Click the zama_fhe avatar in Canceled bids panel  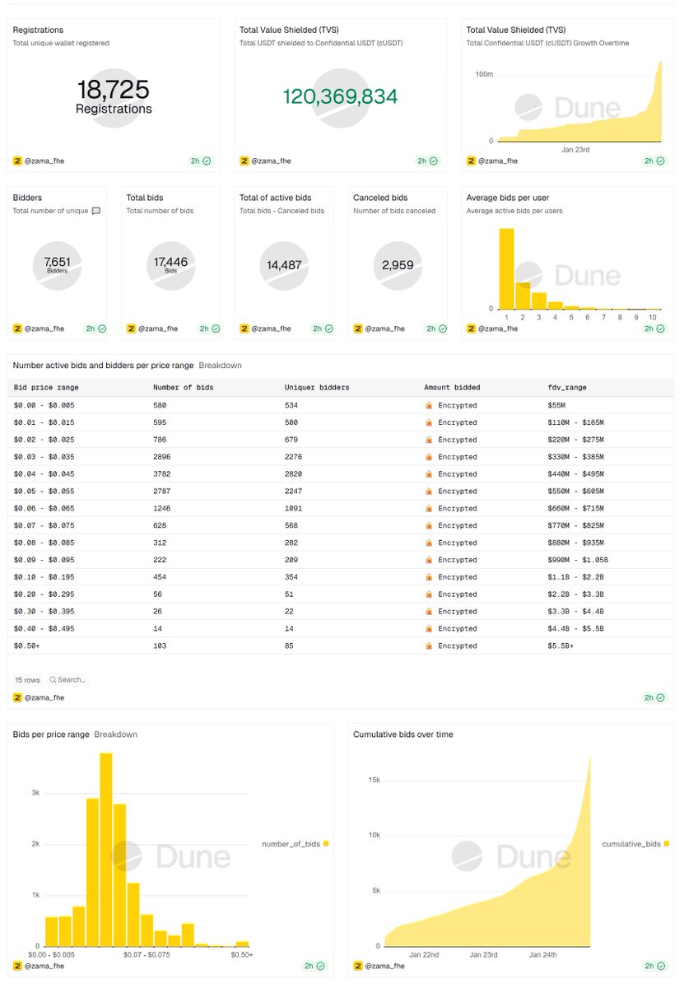[358, 329]
